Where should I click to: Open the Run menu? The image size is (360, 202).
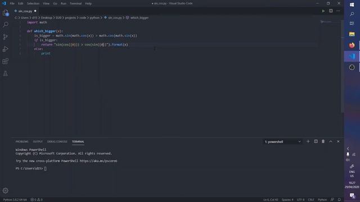tap(64, 3)
